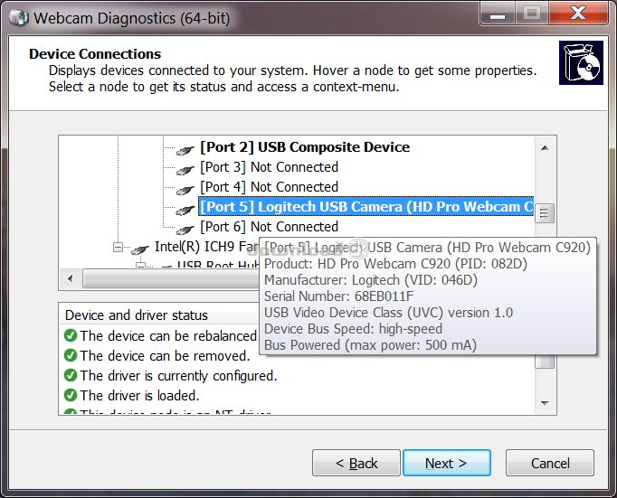Click 'The driver is loaded.' text
Screen dimensions: 617x498
point(139,395)
